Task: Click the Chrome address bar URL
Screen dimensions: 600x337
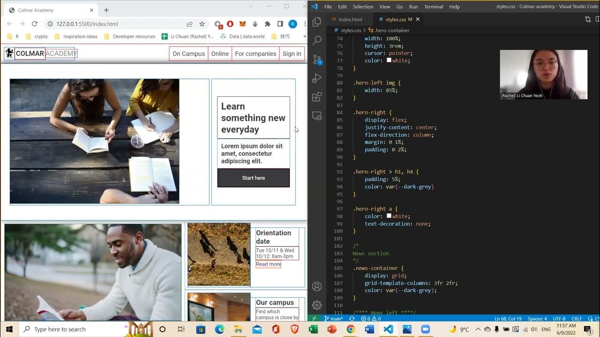Action: (87, 24)
